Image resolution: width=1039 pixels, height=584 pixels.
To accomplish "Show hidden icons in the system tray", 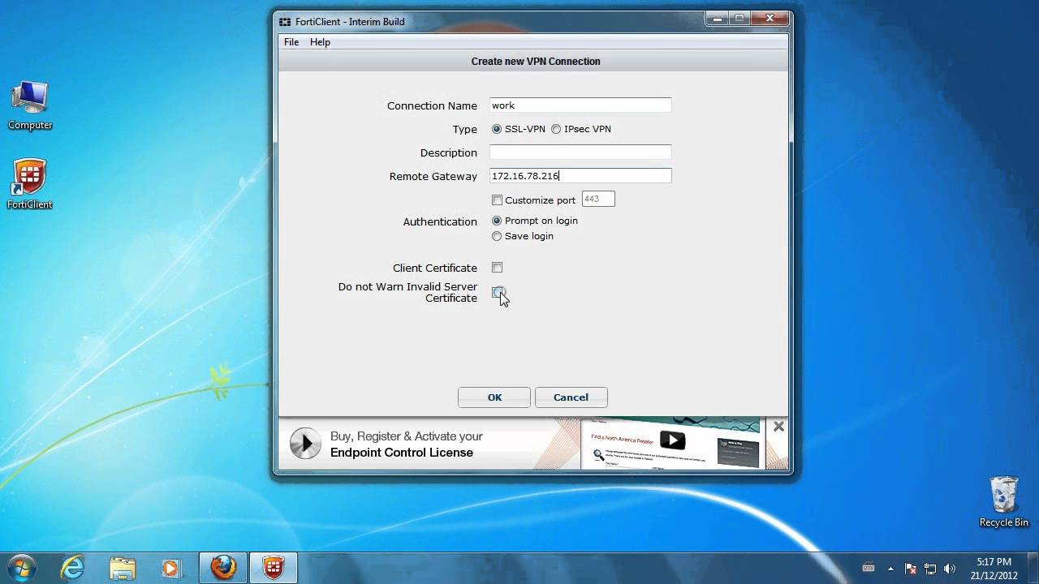I will pos(890,569).
